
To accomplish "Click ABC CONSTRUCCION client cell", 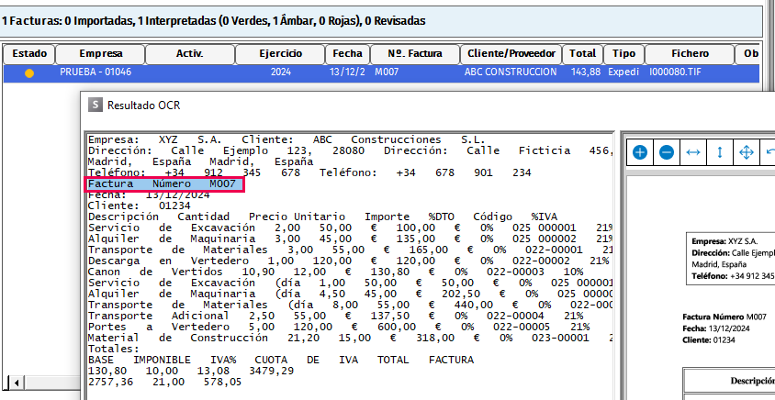I will tap(511, 72).
